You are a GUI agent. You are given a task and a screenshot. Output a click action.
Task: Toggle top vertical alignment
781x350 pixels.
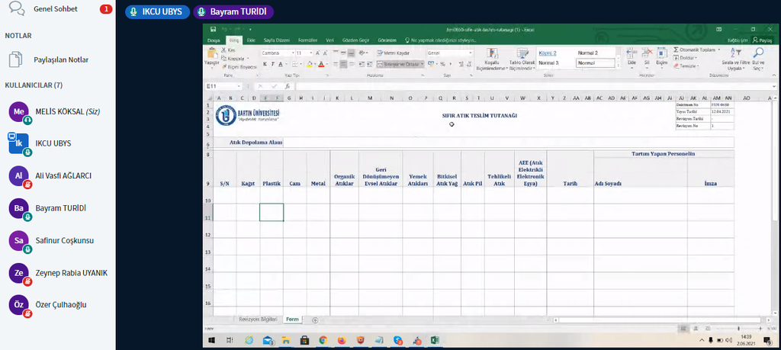click(x=336, y=53)
